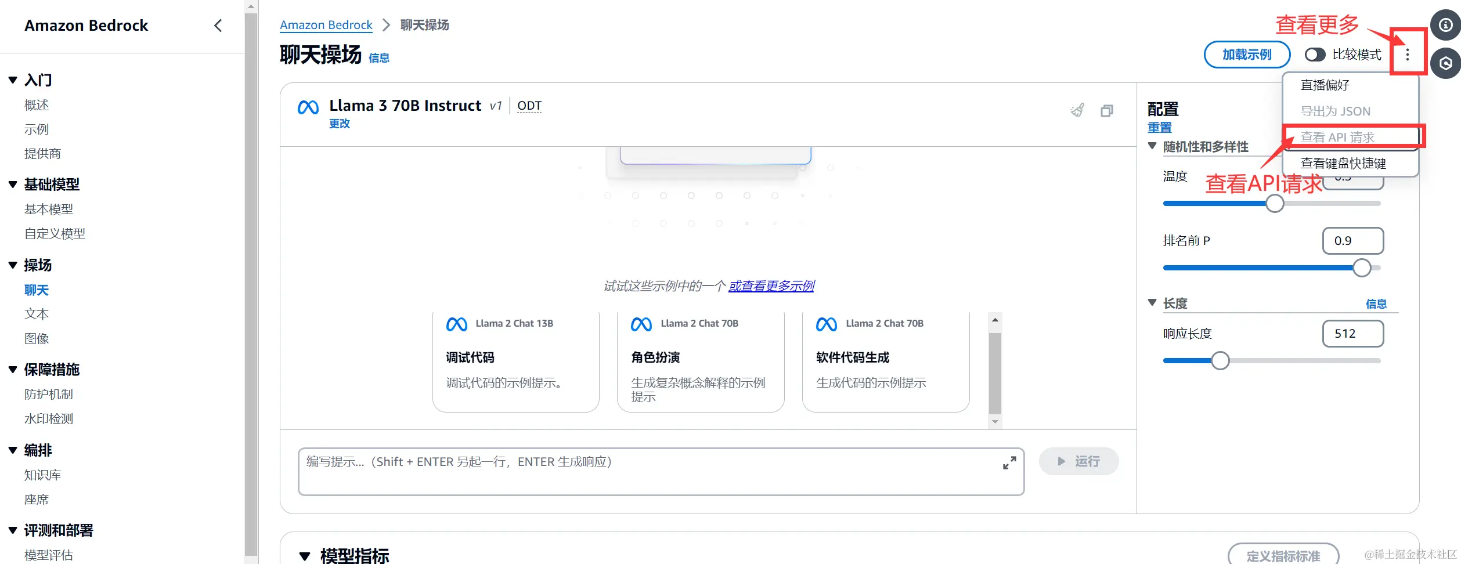1461x564 pixels.
Task: Collapse the 模型指标 panel
Action: click(305, 556)
